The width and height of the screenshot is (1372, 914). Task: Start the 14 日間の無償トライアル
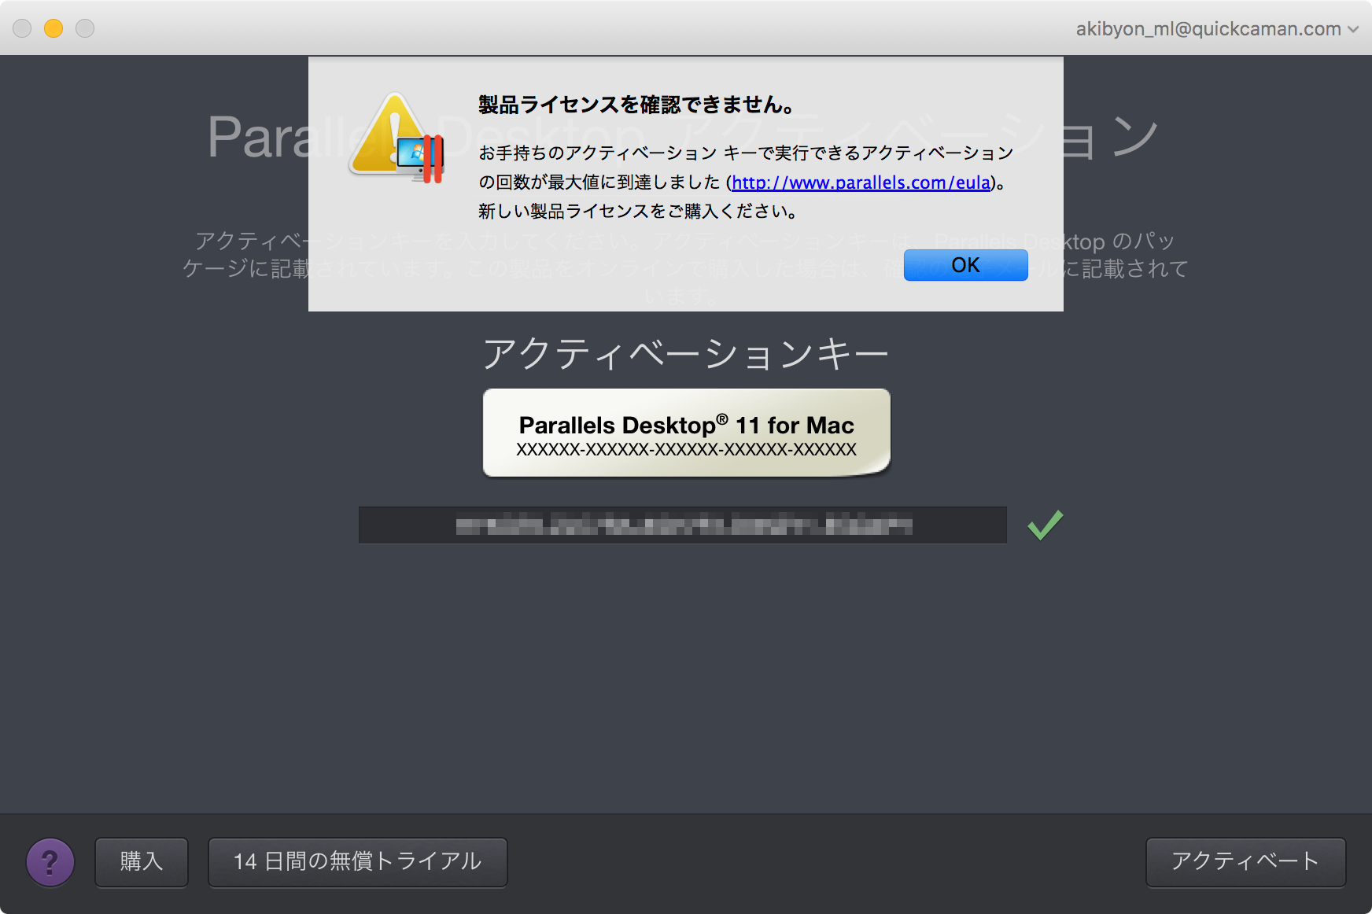[358, 862]
